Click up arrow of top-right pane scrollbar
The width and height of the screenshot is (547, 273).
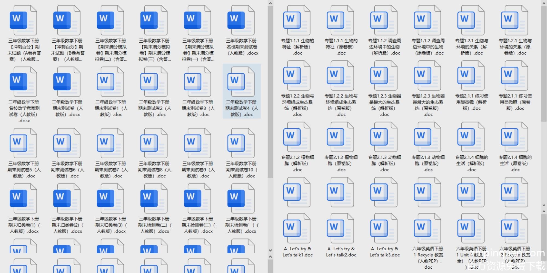pyautogui.click(x=544, y=3)
